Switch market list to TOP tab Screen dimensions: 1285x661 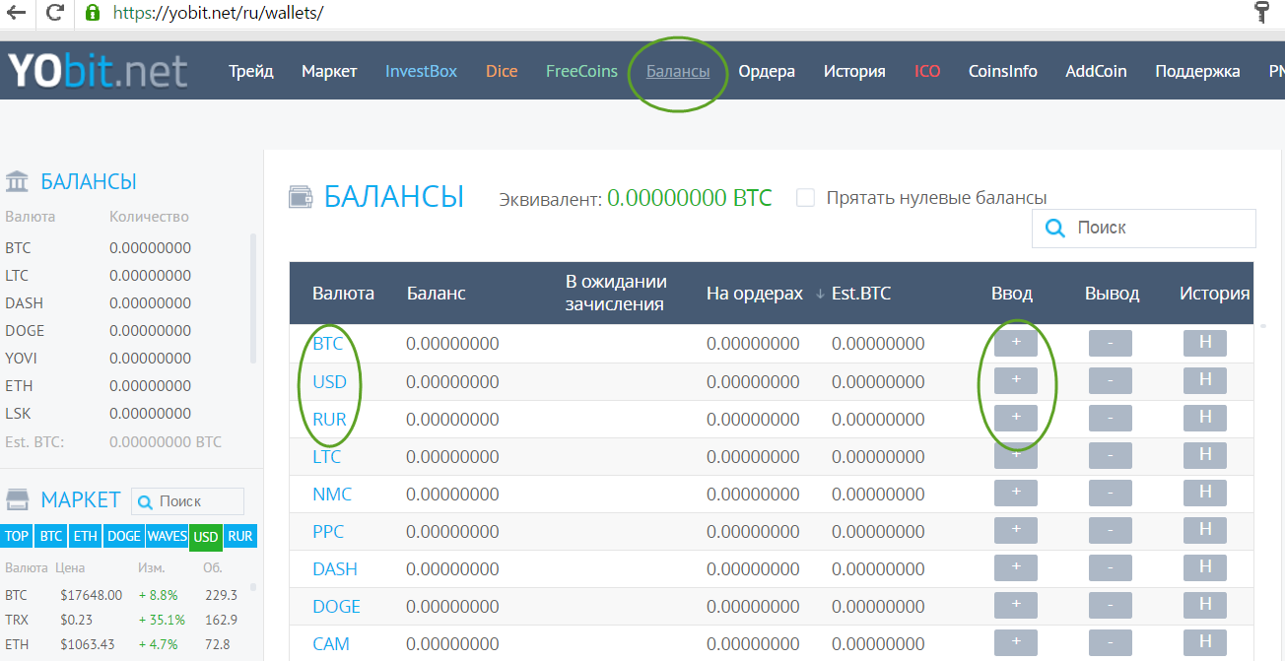tap(17, 537)
